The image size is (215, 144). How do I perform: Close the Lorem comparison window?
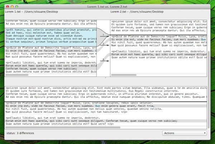pyautogui.click(x=8, y=6)
